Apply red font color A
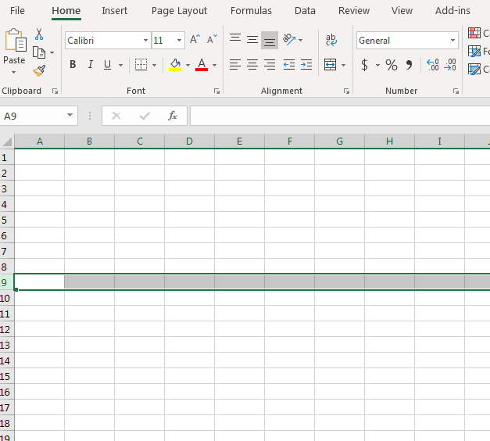This screenshot has height=441, width=490. 202,65
